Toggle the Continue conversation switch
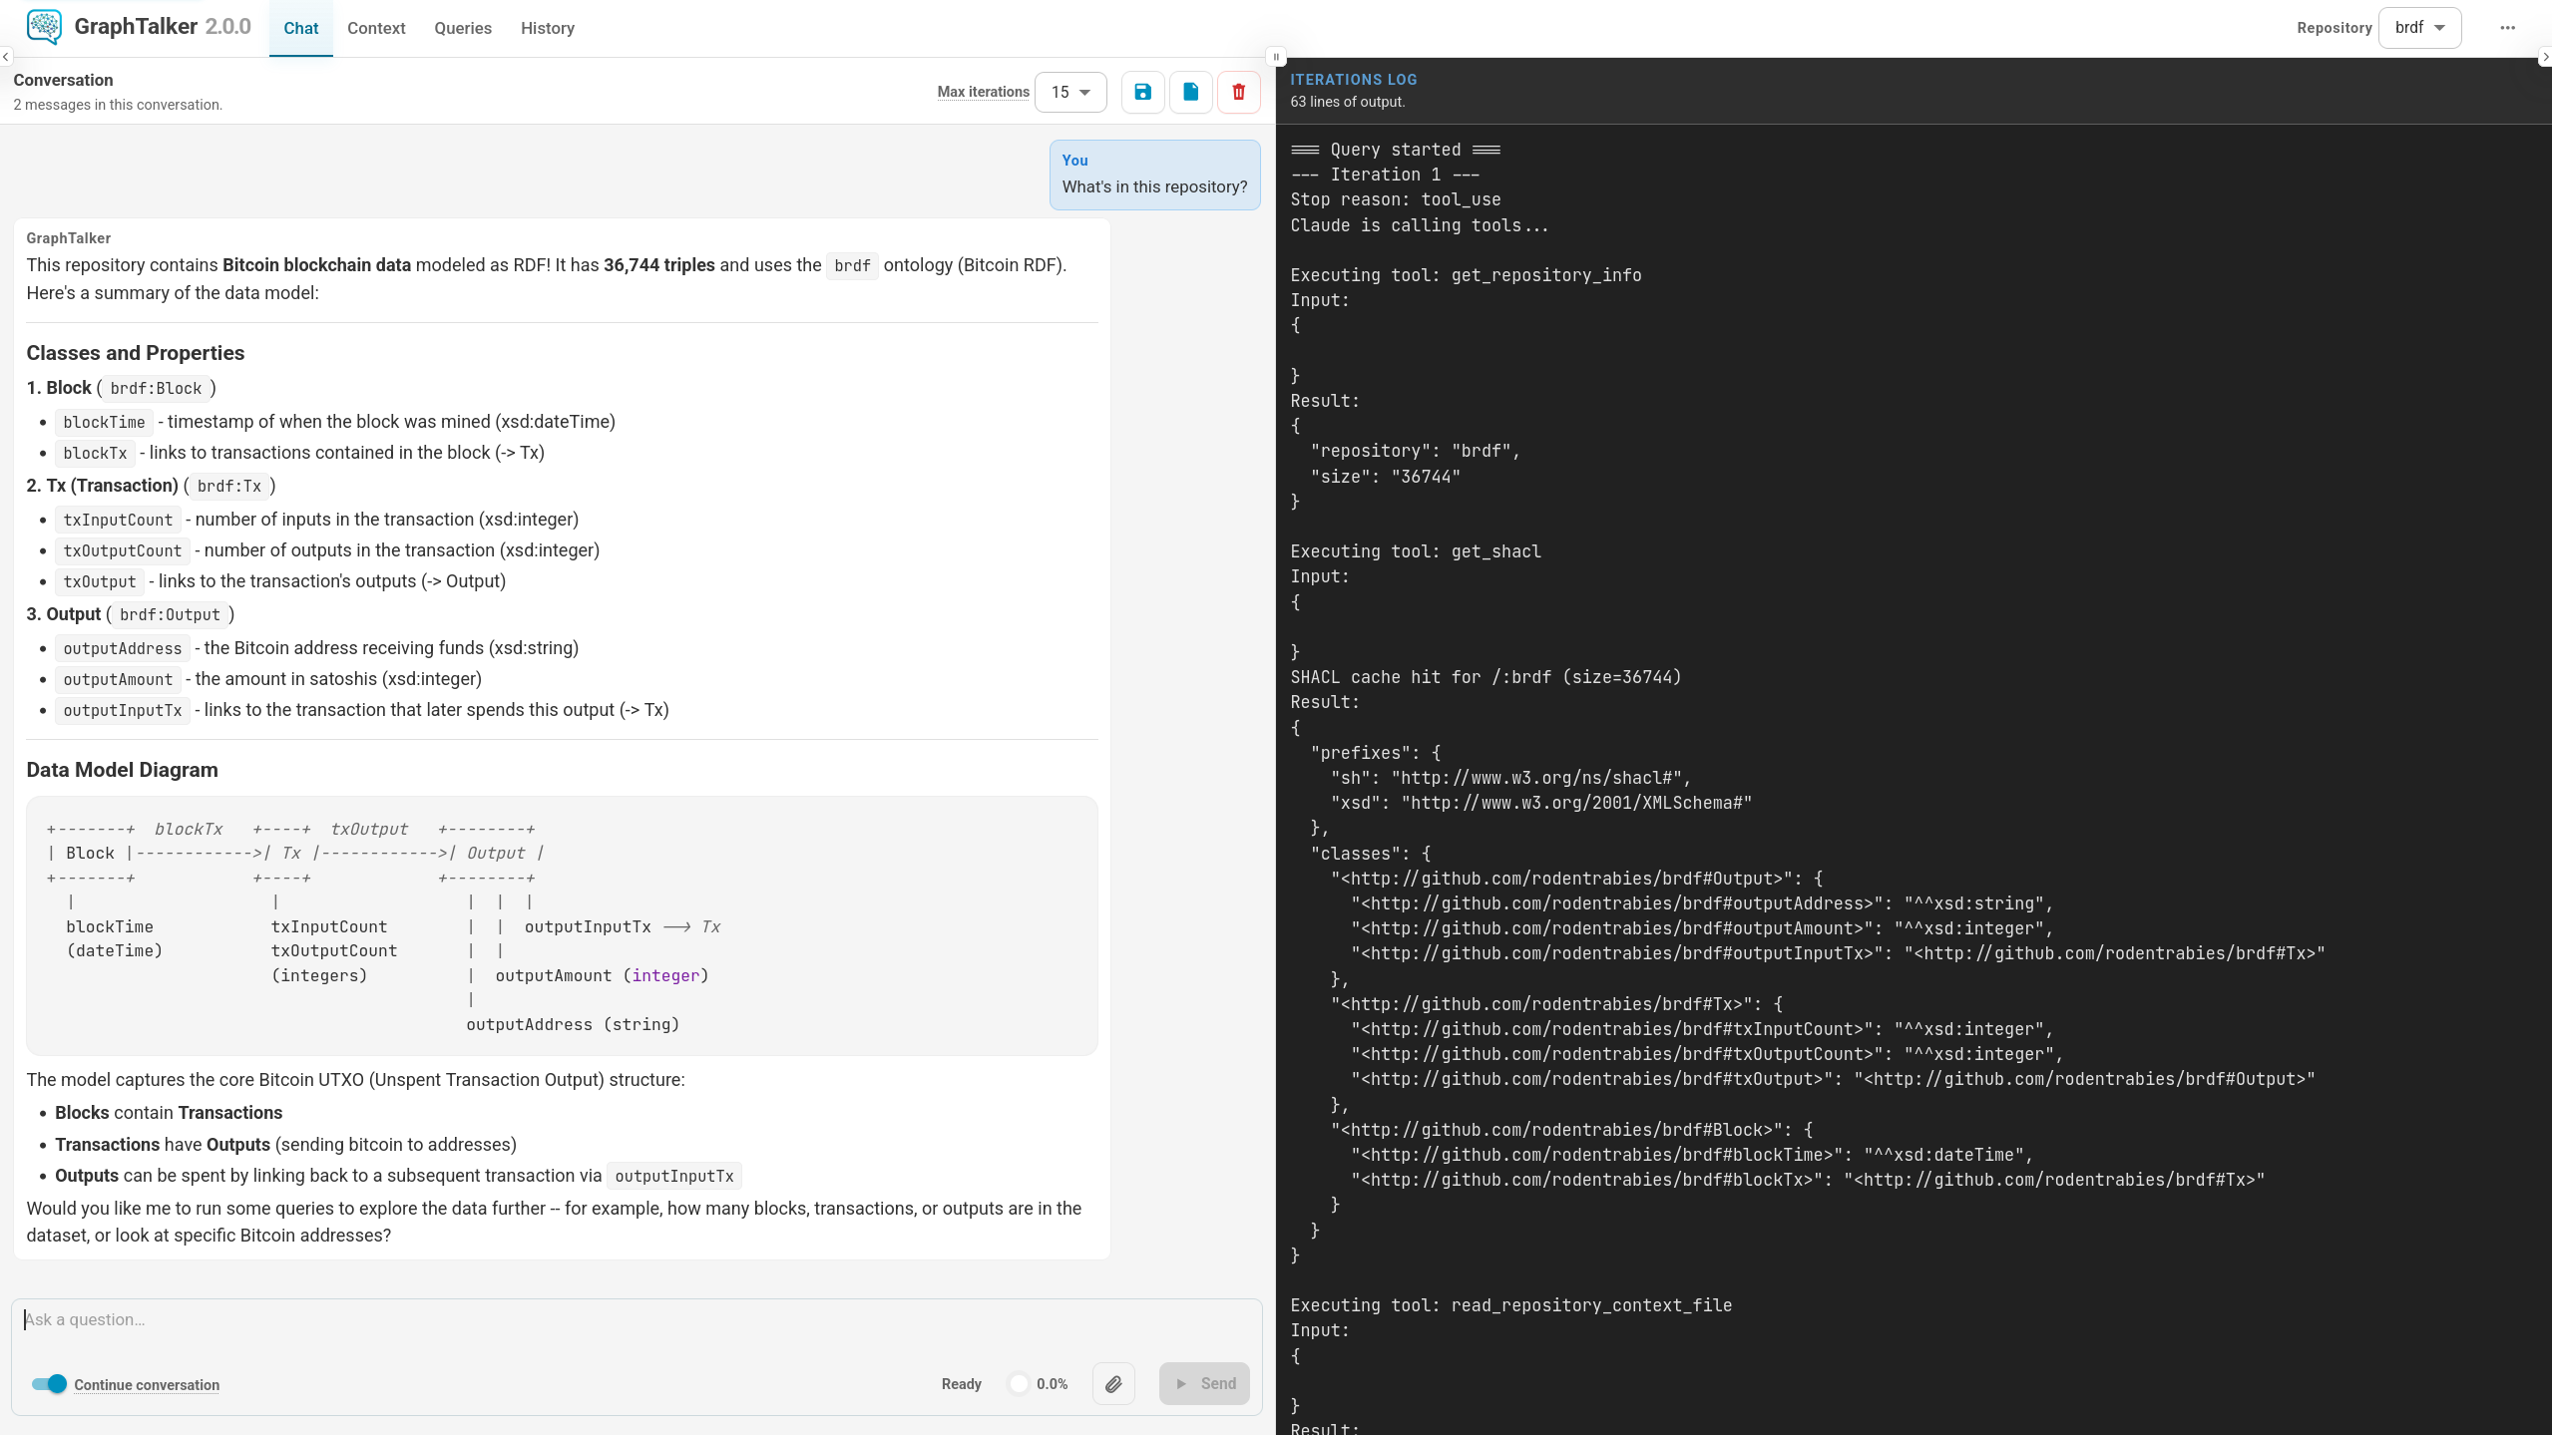The height and width of the screenshot is (1435, 2552). click(x=49, y=1383)
